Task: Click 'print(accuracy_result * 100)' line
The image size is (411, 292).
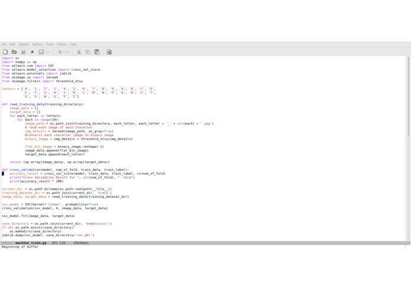Action: [37, 181]
